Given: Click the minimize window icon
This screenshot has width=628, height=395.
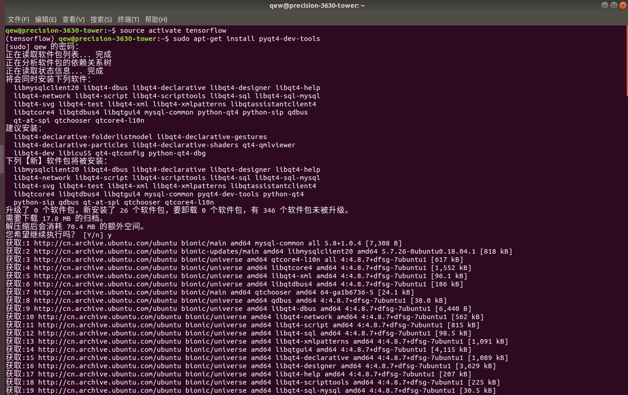Looking at the screenshot, I should 605,5.
